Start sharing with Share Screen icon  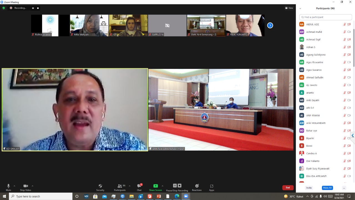pos(156,186)
